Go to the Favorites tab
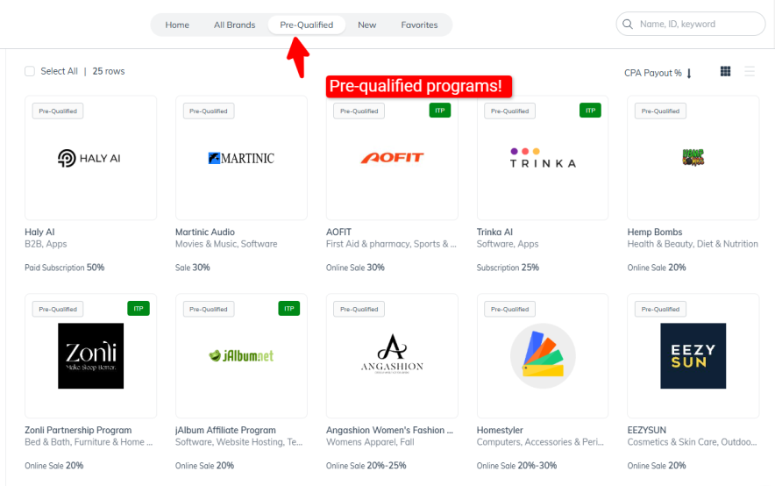This screenshot has height=486, width=775. (x=419, y=25)
